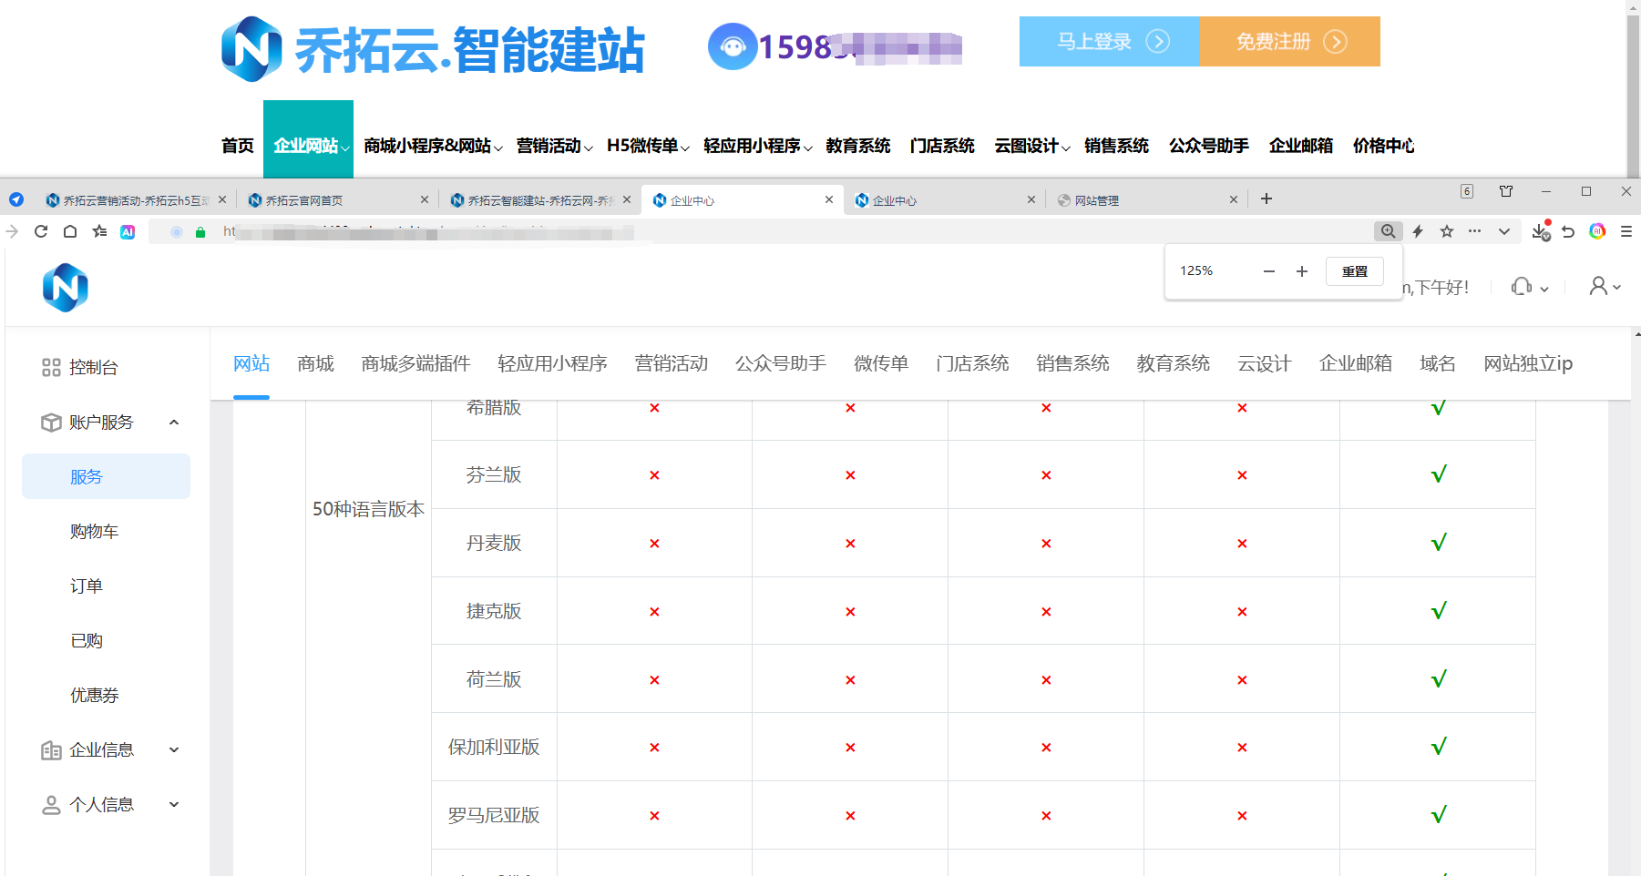Image resolution: width=1641 pixels, height=876 pixels.
Task: Switch to the 网站管理 browser tab
Action: pos(1146,200)
